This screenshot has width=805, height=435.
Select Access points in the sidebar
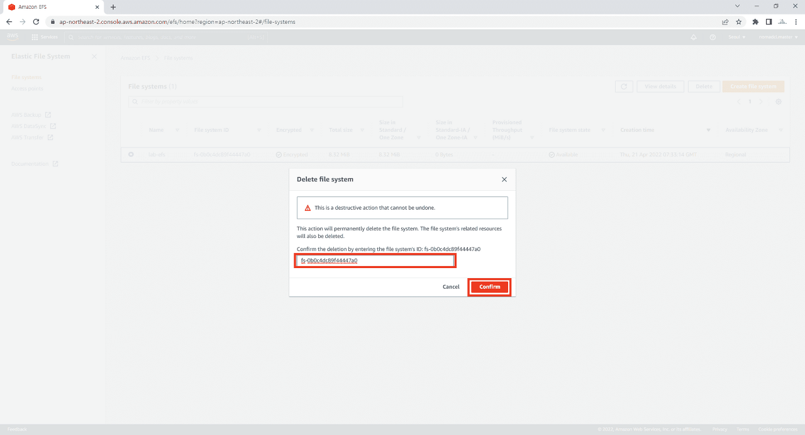coord(27,89)
